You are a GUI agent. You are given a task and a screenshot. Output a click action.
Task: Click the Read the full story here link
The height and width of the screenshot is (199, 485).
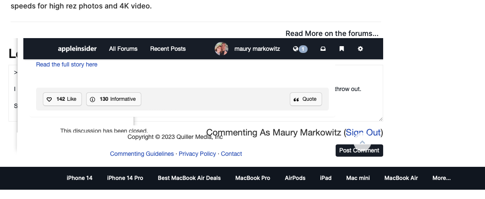tap(67, 64)
